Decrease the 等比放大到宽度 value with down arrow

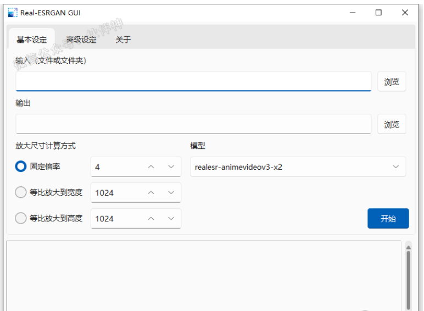click(x=171, y=192)
